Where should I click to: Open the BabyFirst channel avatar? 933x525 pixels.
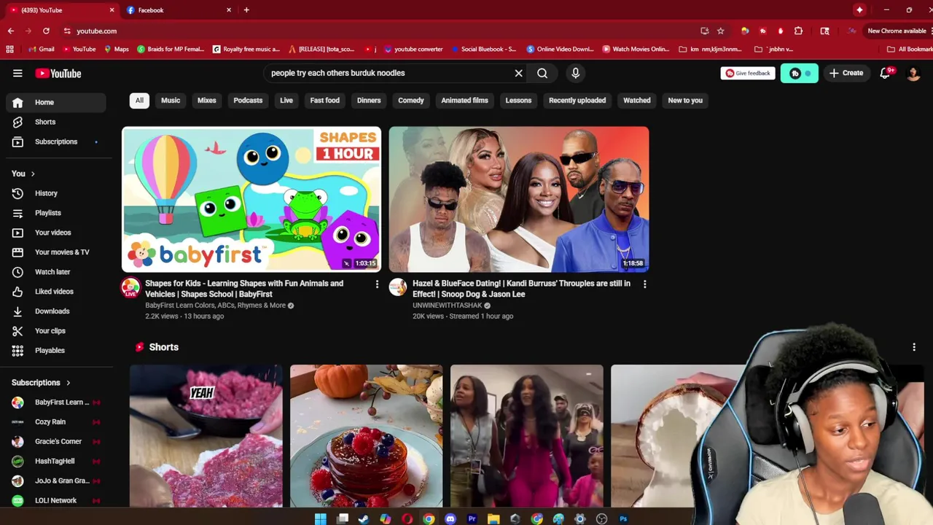130,287
